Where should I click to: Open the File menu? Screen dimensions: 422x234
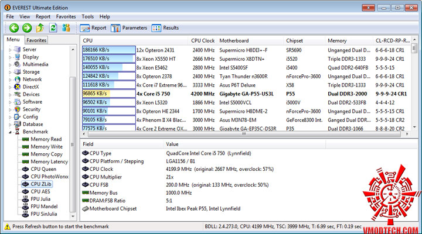coord(10,16)
